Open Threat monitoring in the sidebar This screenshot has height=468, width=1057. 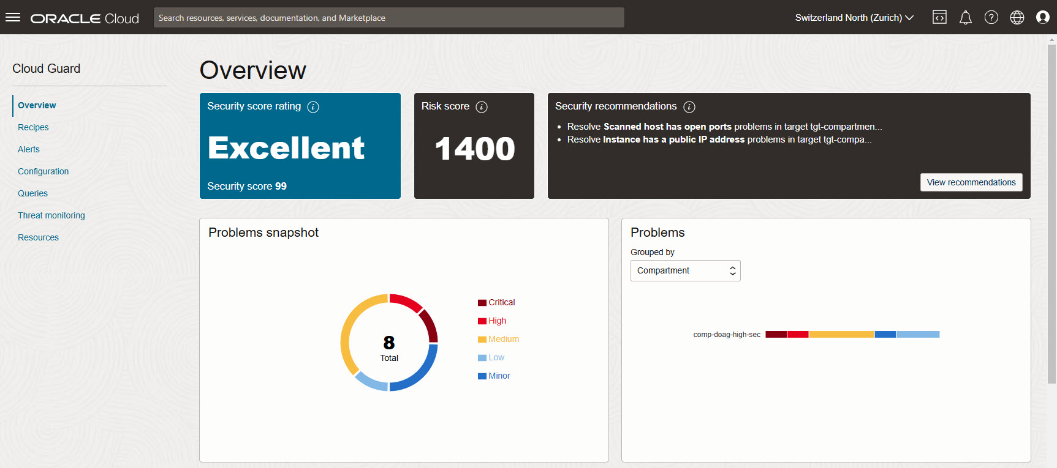51,215
